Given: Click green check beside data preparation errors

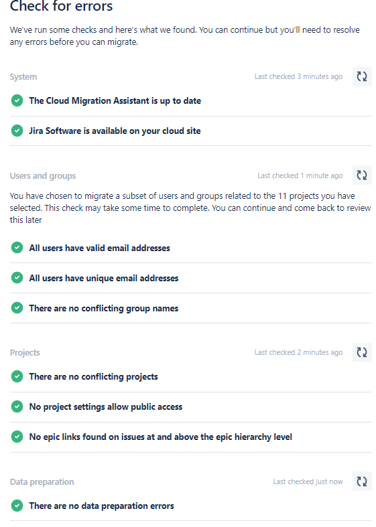Looking at the screenshot, I should (17, 506).
